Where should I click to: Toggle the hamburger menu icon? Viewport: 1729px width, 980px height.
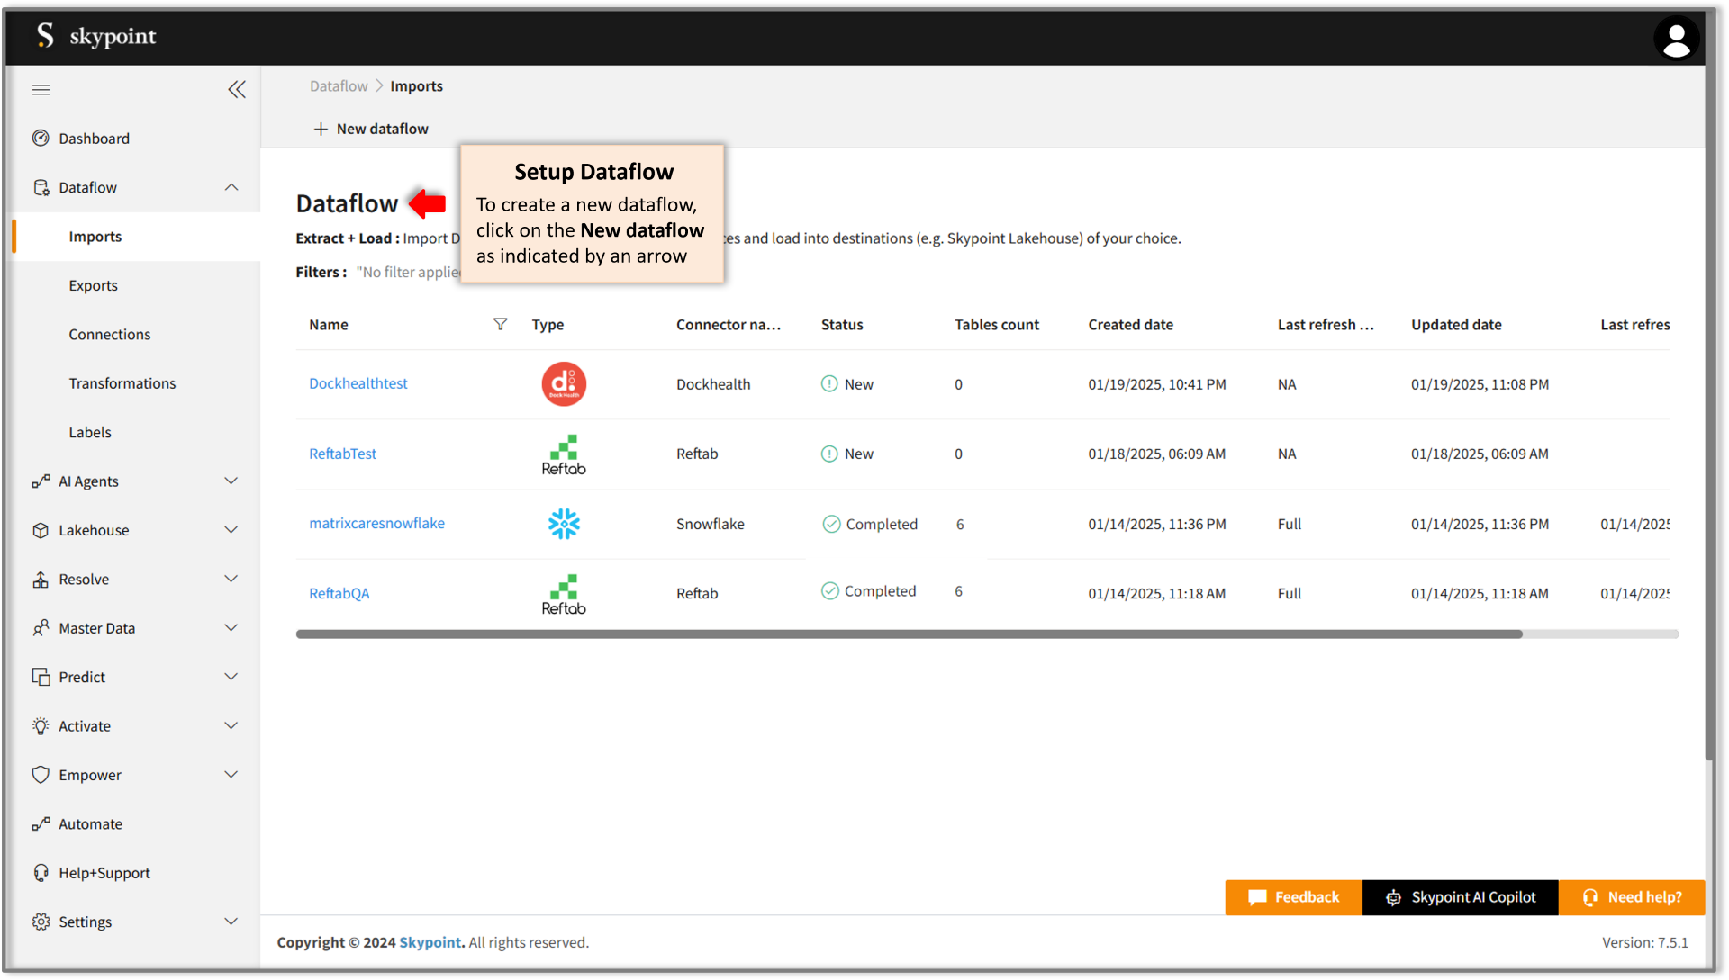pyautogui.click(x=41, y=89)
